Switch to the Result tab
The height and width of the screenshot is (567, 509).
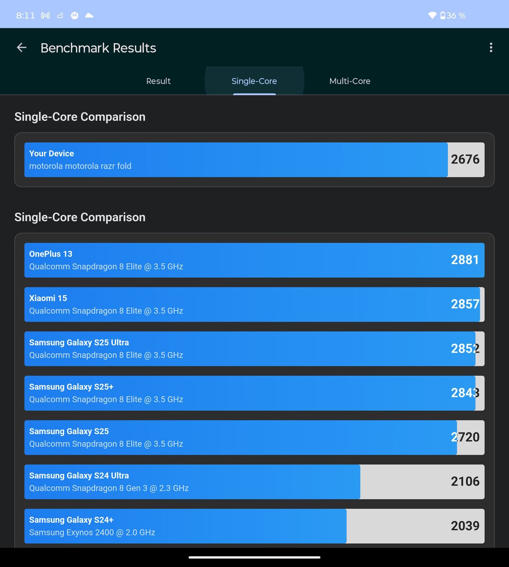click(158, 81)
